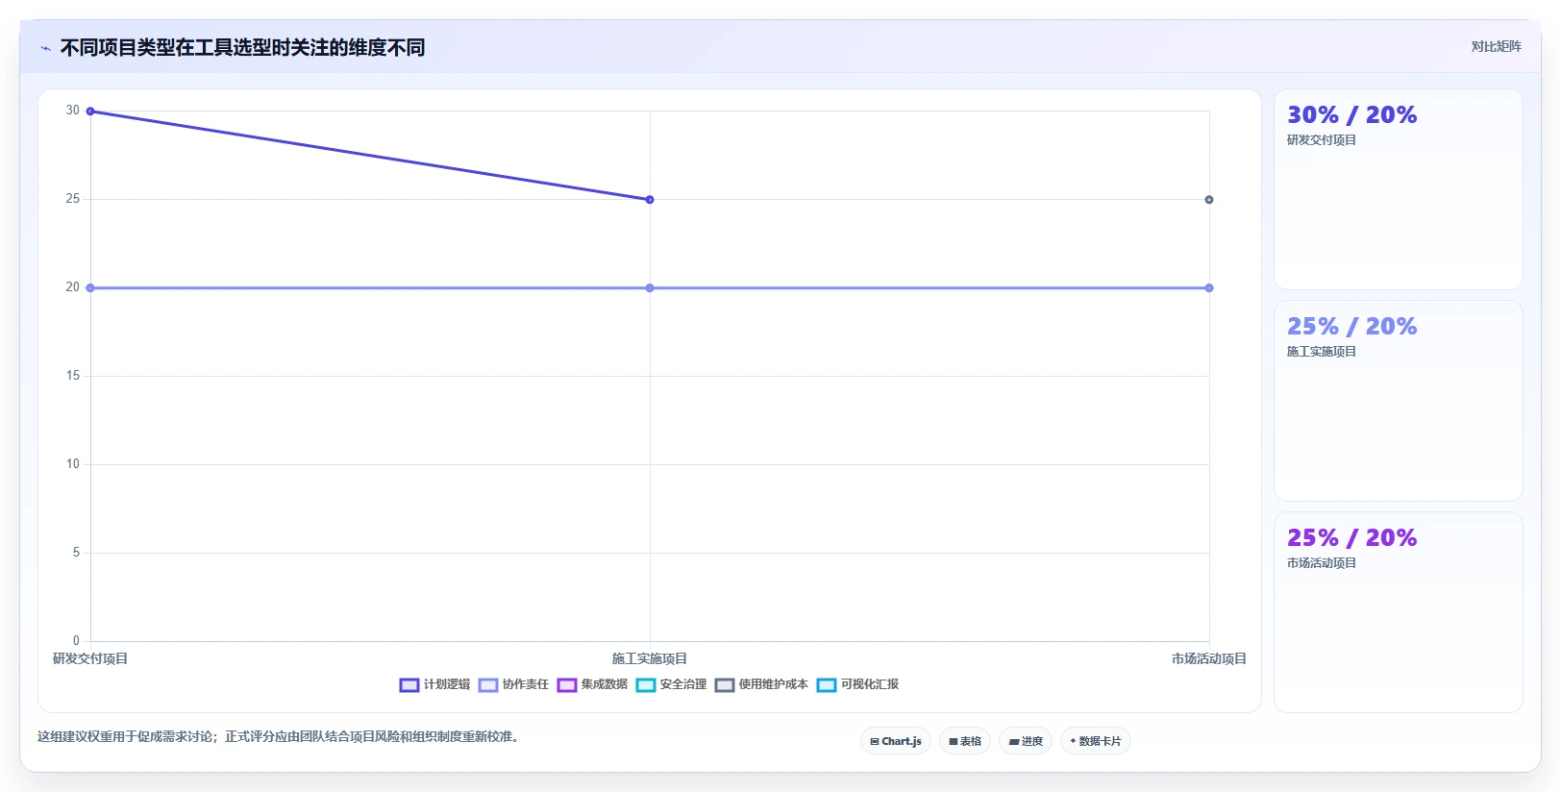
Task: Click the 对比矩阵 label
Action: pyautogui.click(x=1496, y=46)
